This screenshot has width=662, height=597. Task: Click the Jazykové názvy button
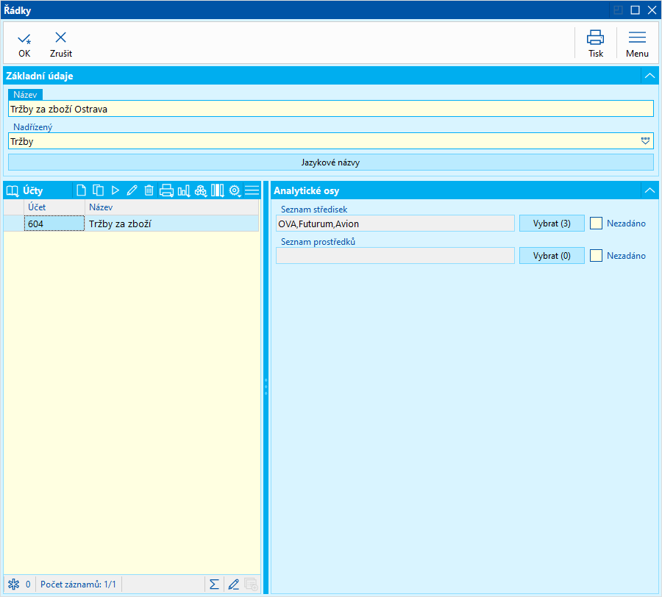pyautogui.click(x=330, y=162)
